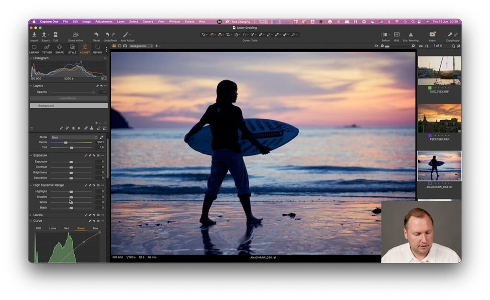This screenshot has height=300, width=490.
Task: Click the Auto Adjust icon
Action: (x=126, y=34)
